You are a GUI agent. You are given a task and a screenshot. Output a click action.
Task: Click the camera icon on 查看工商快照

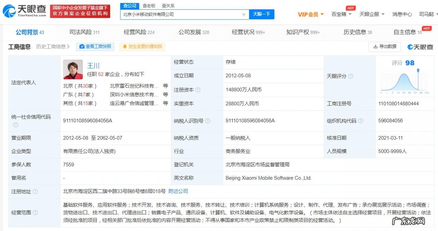click(81, 47)
